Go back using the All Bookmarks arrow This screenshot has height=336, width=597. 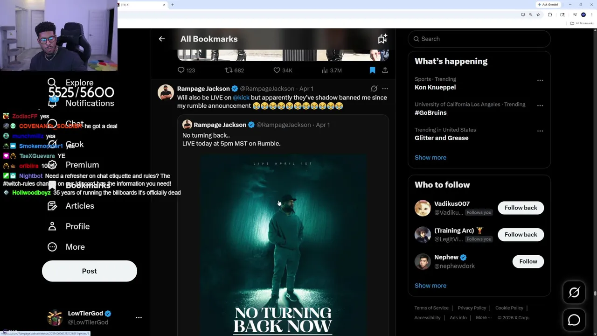pos(162,39)
